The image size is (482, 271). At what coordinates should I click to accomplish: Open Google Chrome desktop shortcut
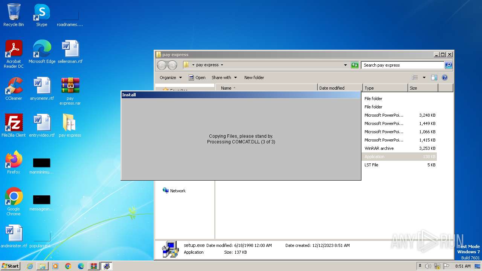pos(14,202)
